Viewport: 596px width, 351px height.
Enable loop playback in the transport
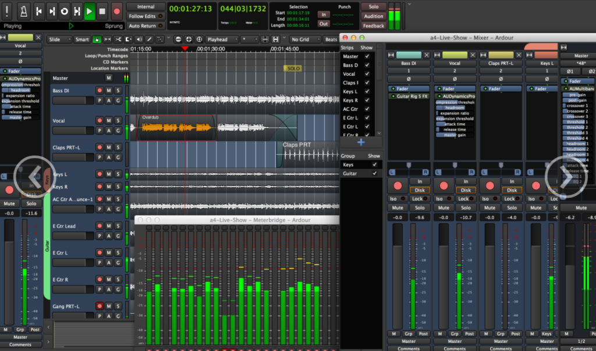coord(64,11)
